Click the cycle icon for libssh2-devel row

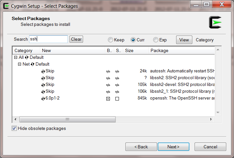coord(43,85)
